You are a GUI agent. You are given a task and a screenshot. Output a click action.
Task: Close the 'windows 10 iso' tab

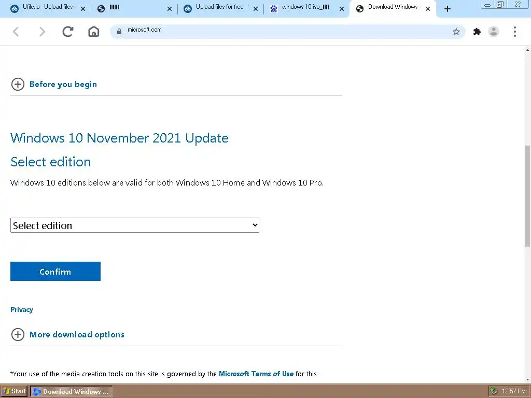(342, 9)
